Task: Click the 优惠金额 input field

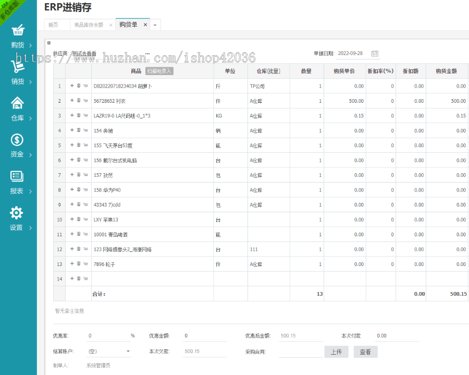Action: 204,336
